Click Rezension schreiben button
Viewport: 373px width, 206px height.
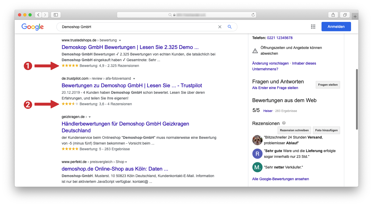pos(294,130)
